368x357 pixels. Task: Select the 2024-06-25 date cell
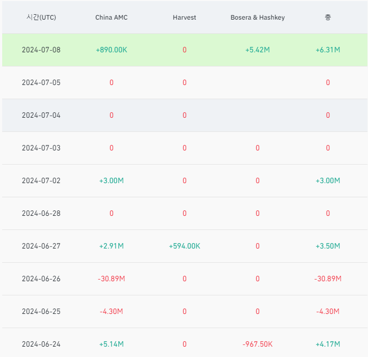click(x=41, y=312)
